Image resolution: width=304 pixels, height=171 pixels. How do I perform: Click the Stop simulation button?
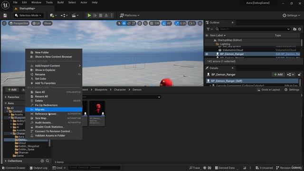click(101, 15)
